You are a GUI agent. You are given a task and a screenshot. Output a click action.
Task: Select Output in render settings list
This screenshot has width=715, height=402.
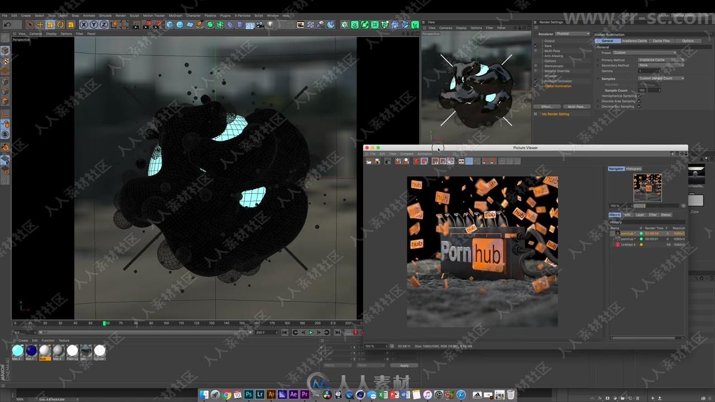[550, 41]
